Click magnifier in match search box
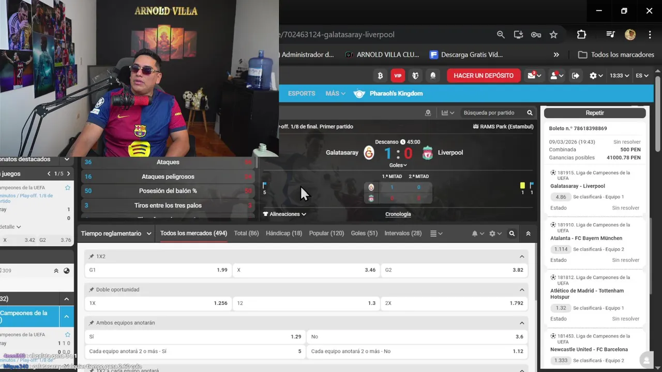The height and width of the screenshot is (372, 662). click(530, 113)
